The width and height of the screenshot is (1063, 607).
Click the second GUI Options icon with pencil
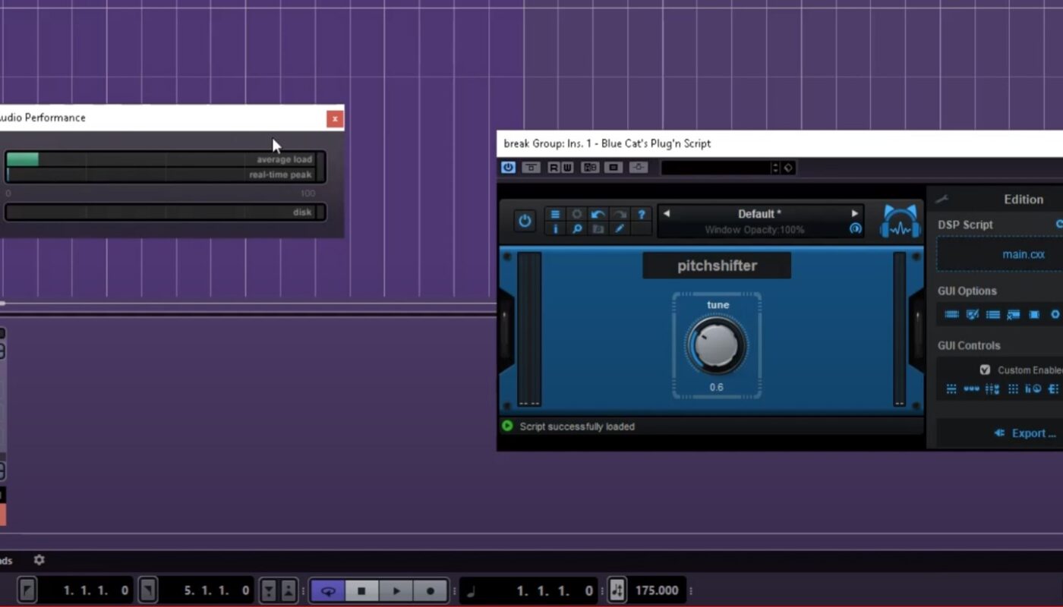click(972, 314)
